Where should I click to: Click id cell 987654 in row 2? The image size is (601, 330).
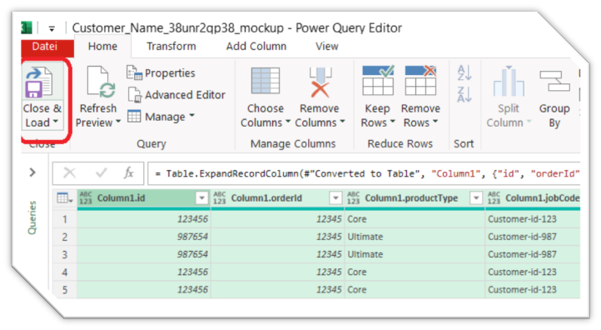pyautogui.click(x=144, y=237)
